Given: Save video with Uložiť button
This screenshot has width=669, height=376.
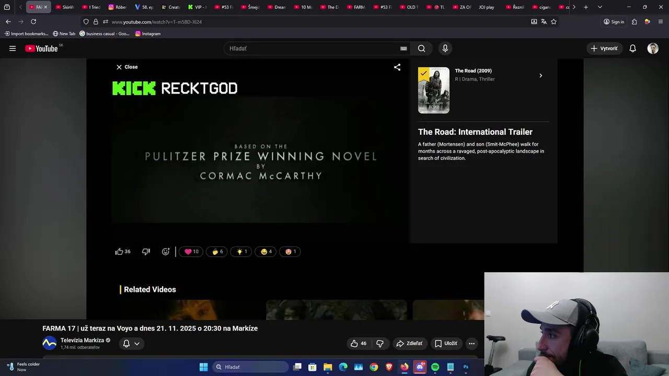Looking at the screenshot, I should 446,344.
